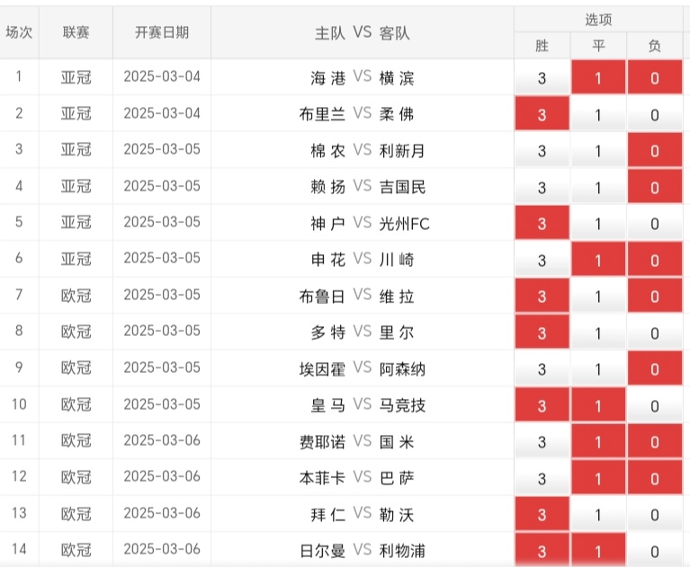The height and width of the screenshot is (567, 690).
Task: Toggle win option 3 for 神户 VS 光州FC
Action: coord(542,224)
